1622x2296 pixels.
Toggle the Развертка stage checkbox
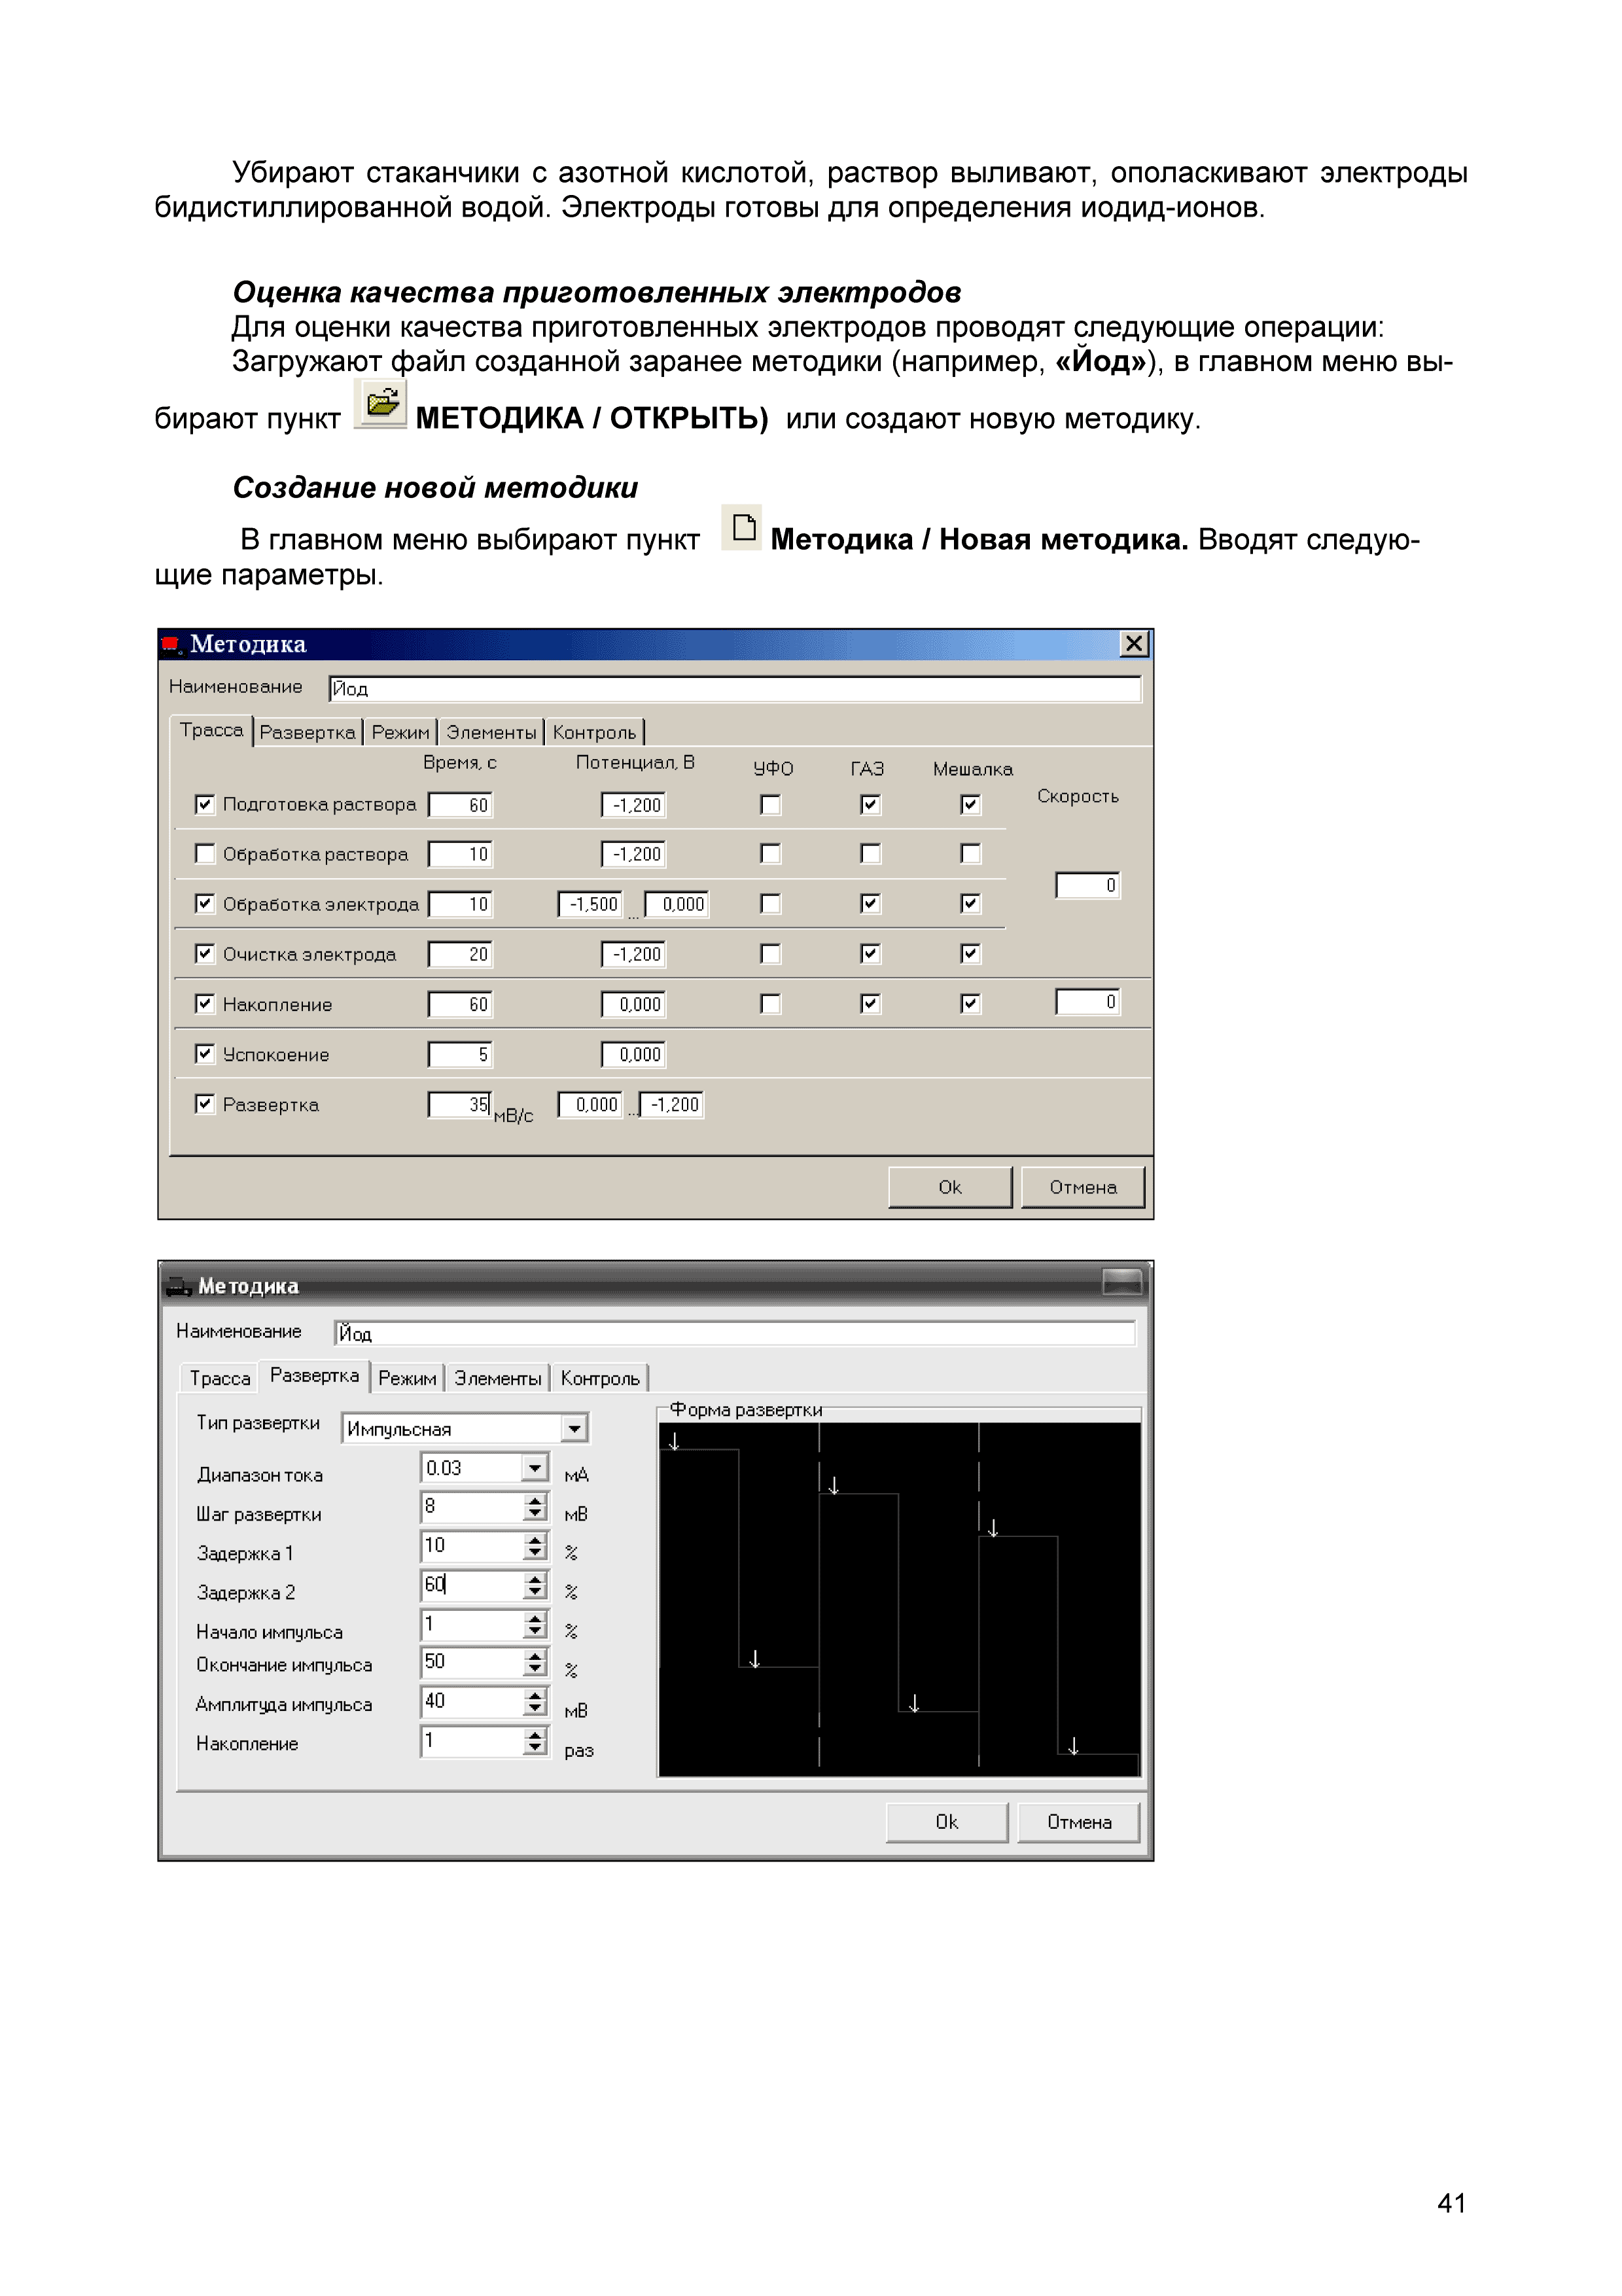(205, 1104)
